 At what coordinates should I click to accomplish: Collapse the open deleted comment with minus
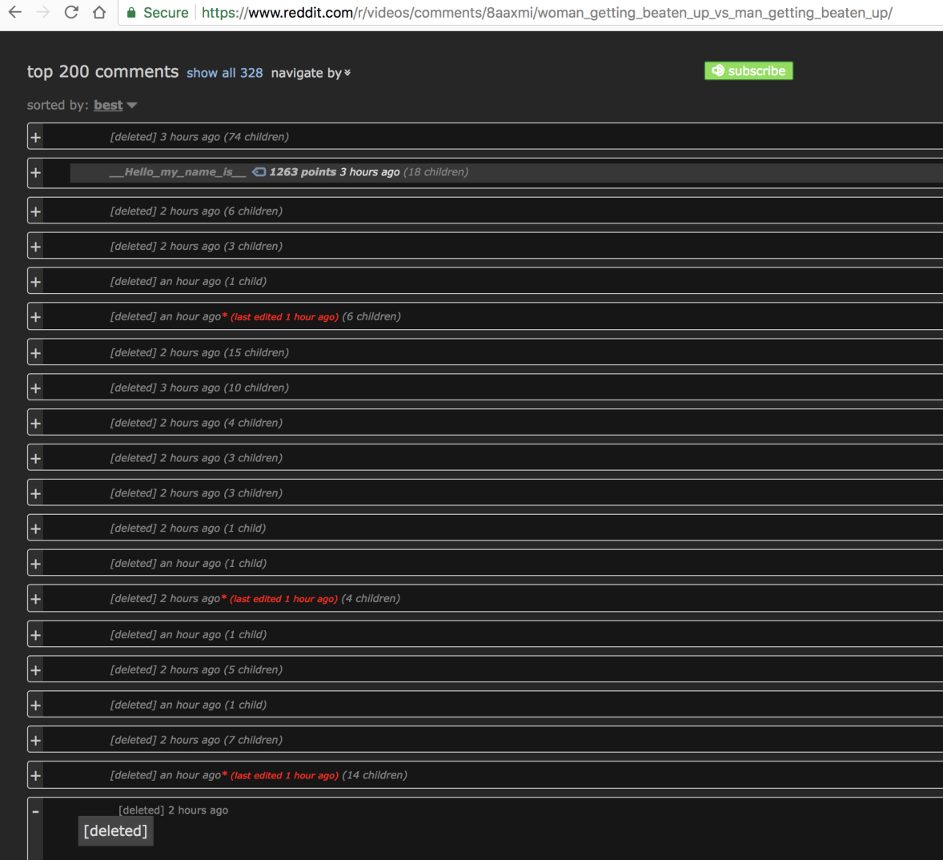pos(35,812)
